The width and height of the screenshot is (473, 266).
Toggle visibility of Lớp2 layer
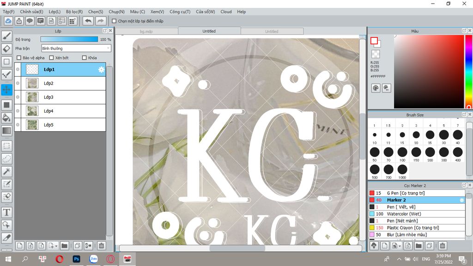pos(18,83)
